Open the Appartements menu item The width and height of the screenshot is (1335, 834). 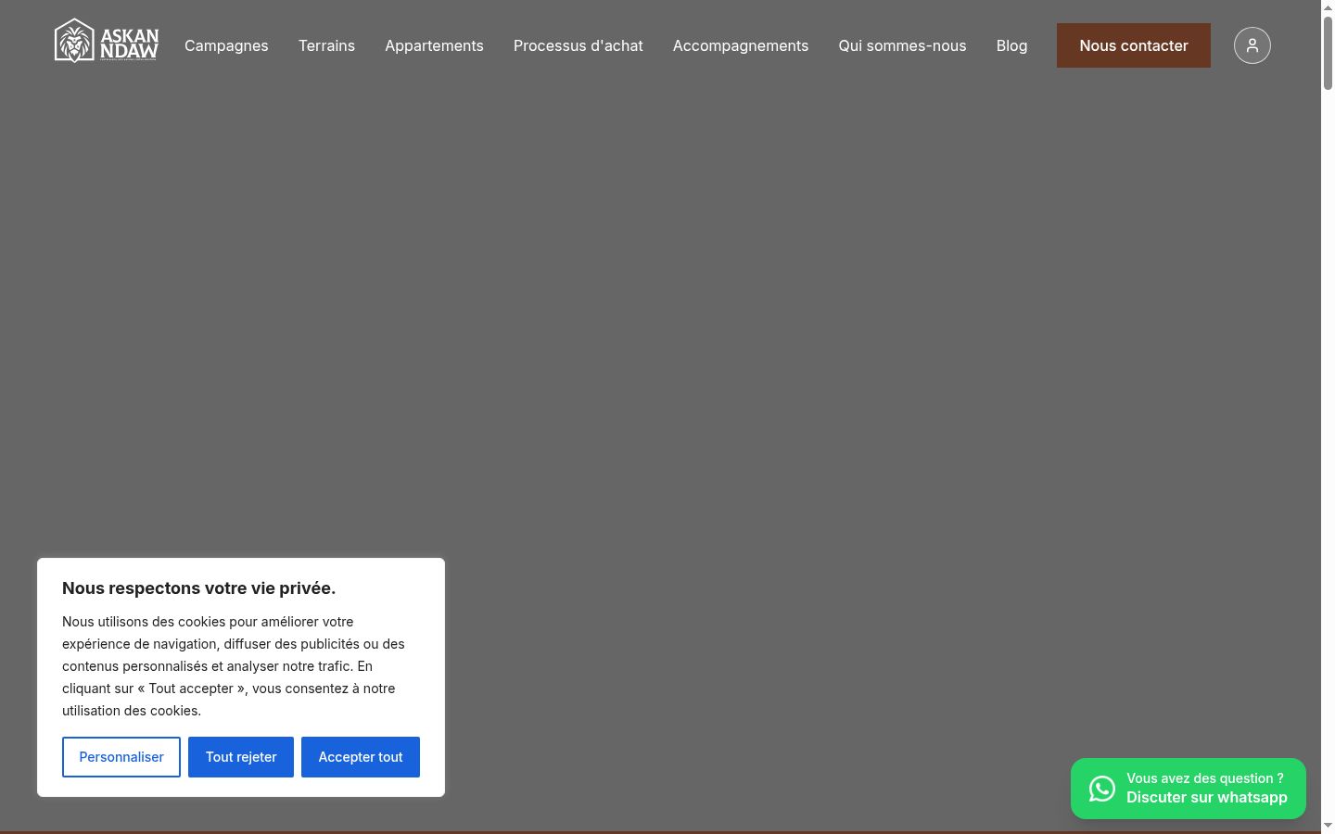[x=434, y=45]
